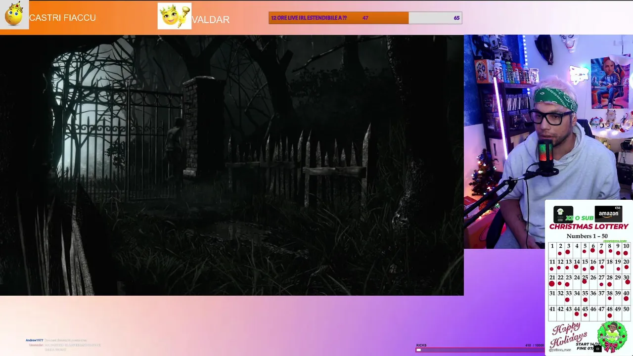Click lottery number 31 cell
This screenshot has height=356, width=633.
coord(552,297)
